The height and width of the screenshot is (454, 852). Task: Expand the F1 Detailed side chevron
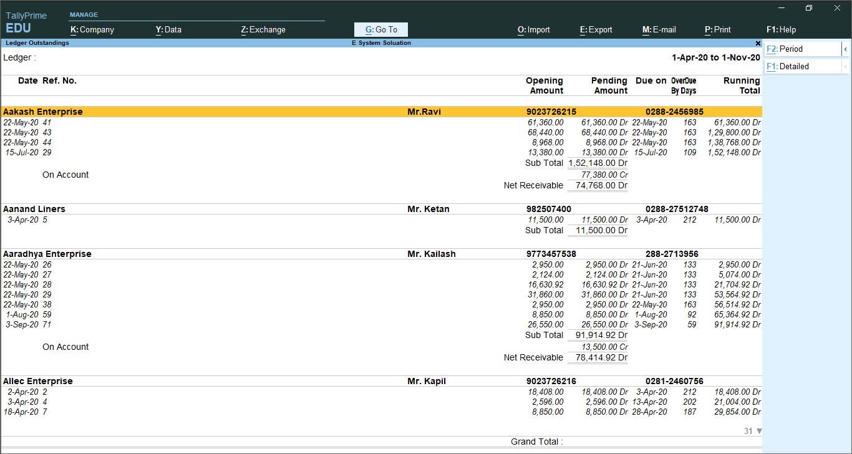(x=845, y=67)
